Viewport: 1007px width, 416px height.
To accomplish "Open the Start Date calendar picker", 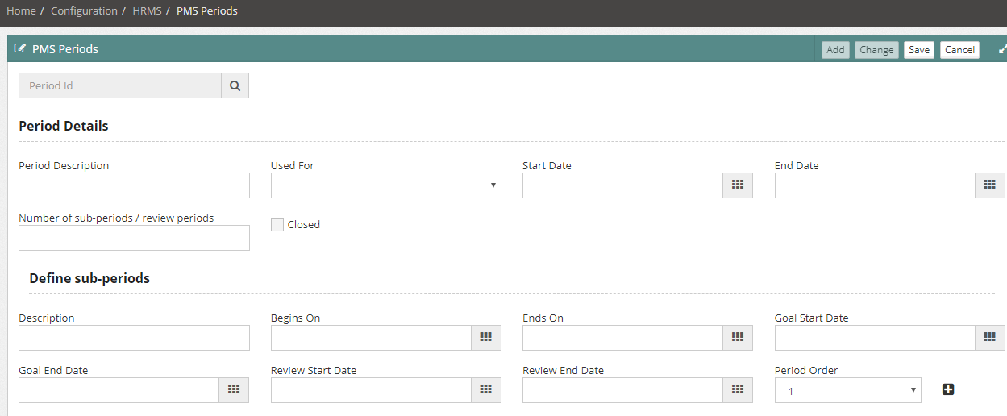I will tap(738, 185).
